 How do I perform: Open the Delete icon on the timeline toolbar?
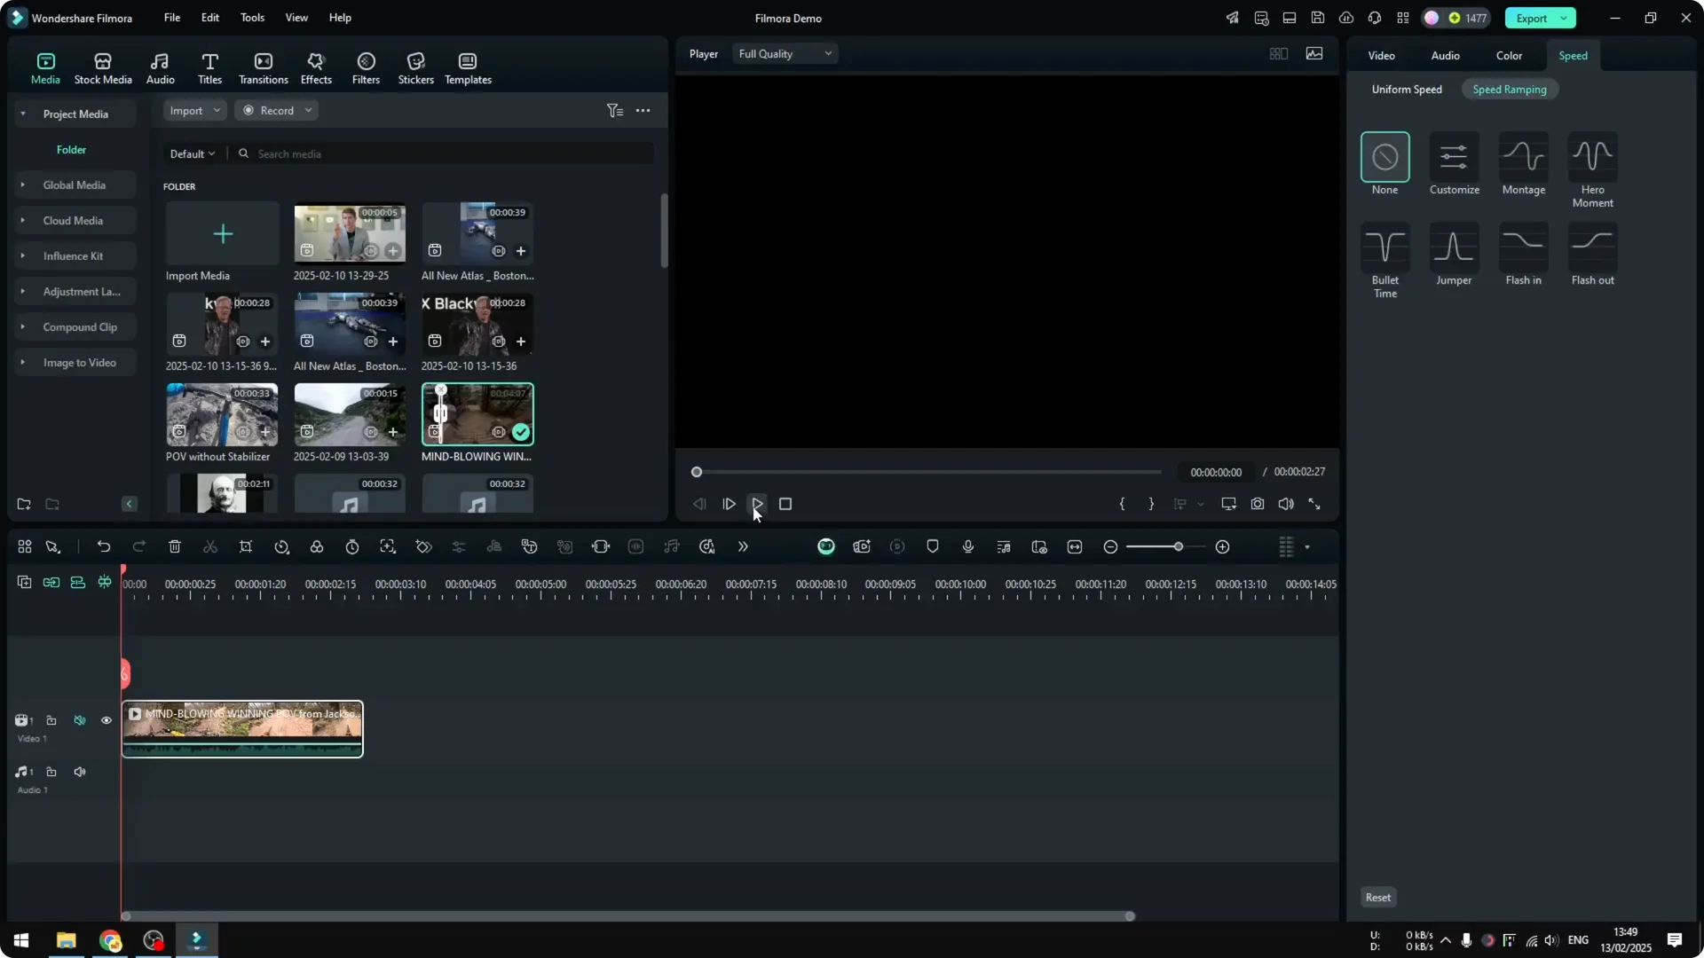pyautogui.click(x=175, y=546)
